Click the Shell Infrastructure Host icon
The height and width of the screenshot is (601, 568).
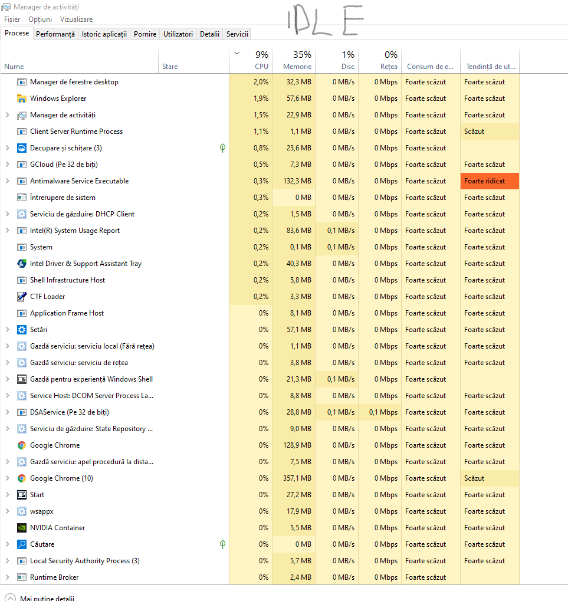click(22, 280)
